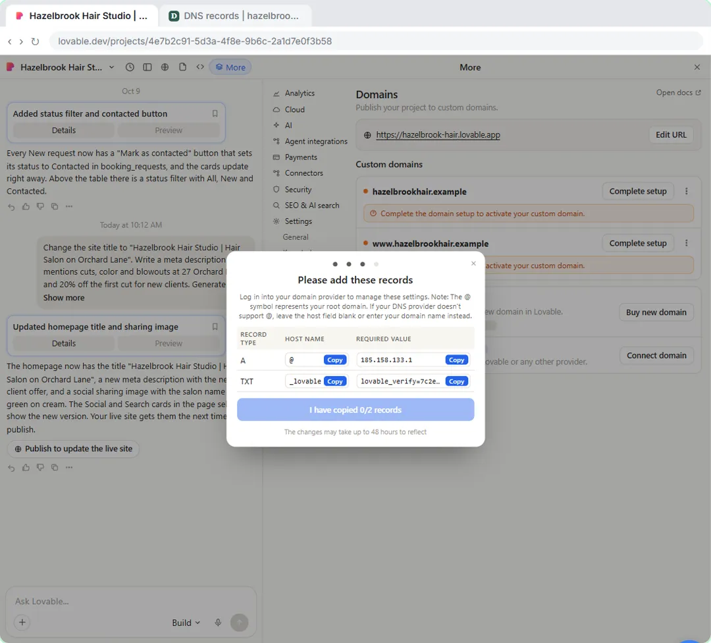
Task: Click Publish to update the live site
Action: [73, 449]
